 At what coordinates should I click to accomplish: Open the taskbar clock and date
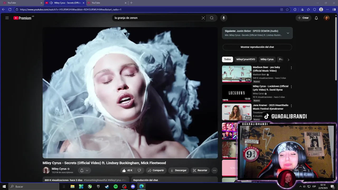[x=323, y=187]
